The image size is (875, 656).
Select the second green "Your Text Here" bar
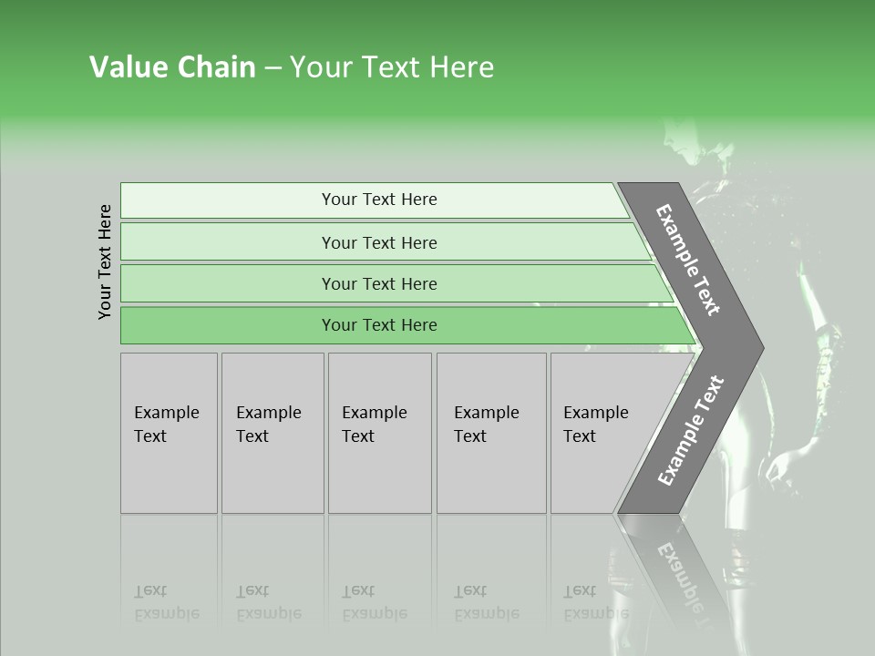(x=379, y=242)
